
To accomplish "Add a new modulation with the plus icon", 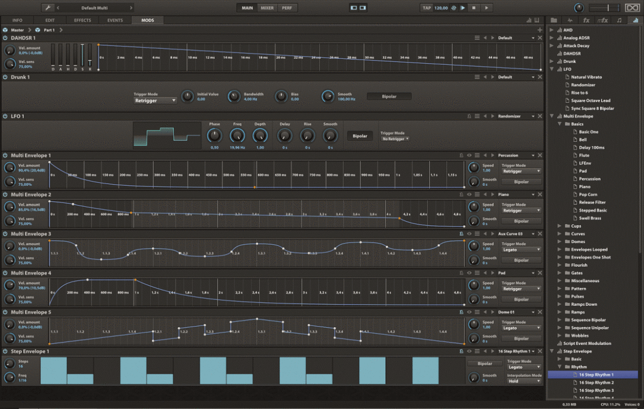I will coord(539,30).
